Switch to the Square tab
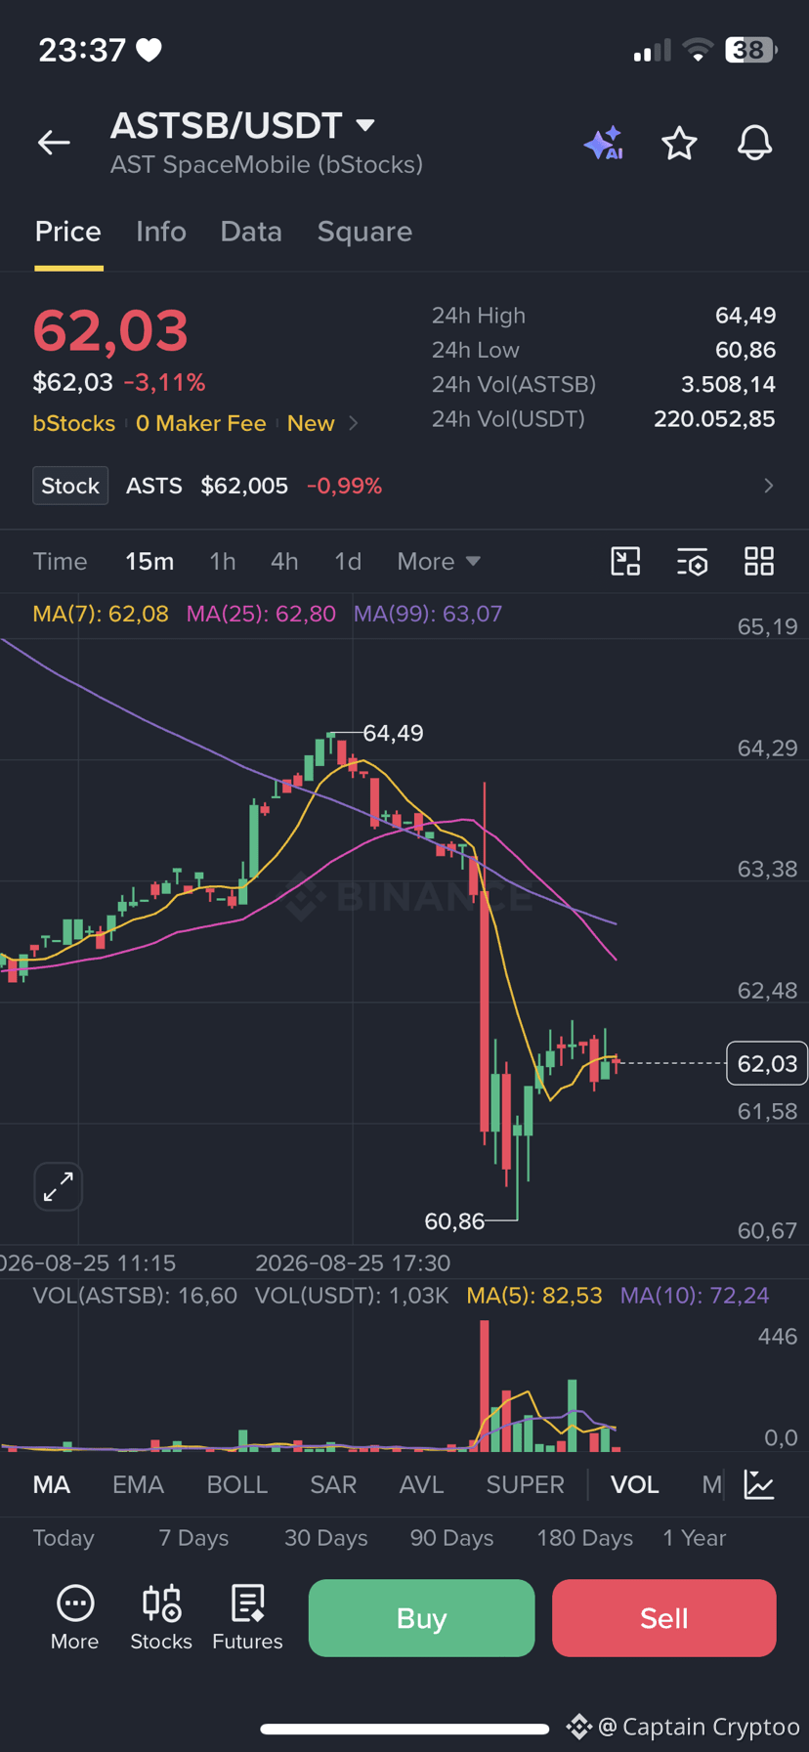Viewport: 809px width, 1752px height. click(x=364, y=232)
